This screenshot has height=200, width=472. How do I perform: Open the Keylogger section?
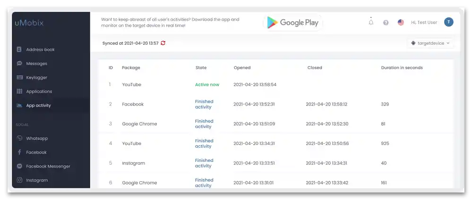click(x=37, y=77)
